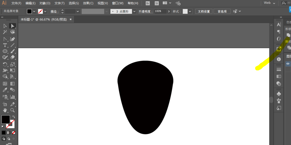The image size is (291, 145).
Task: Open the 视图(V) menu
Action: (103, 3)
